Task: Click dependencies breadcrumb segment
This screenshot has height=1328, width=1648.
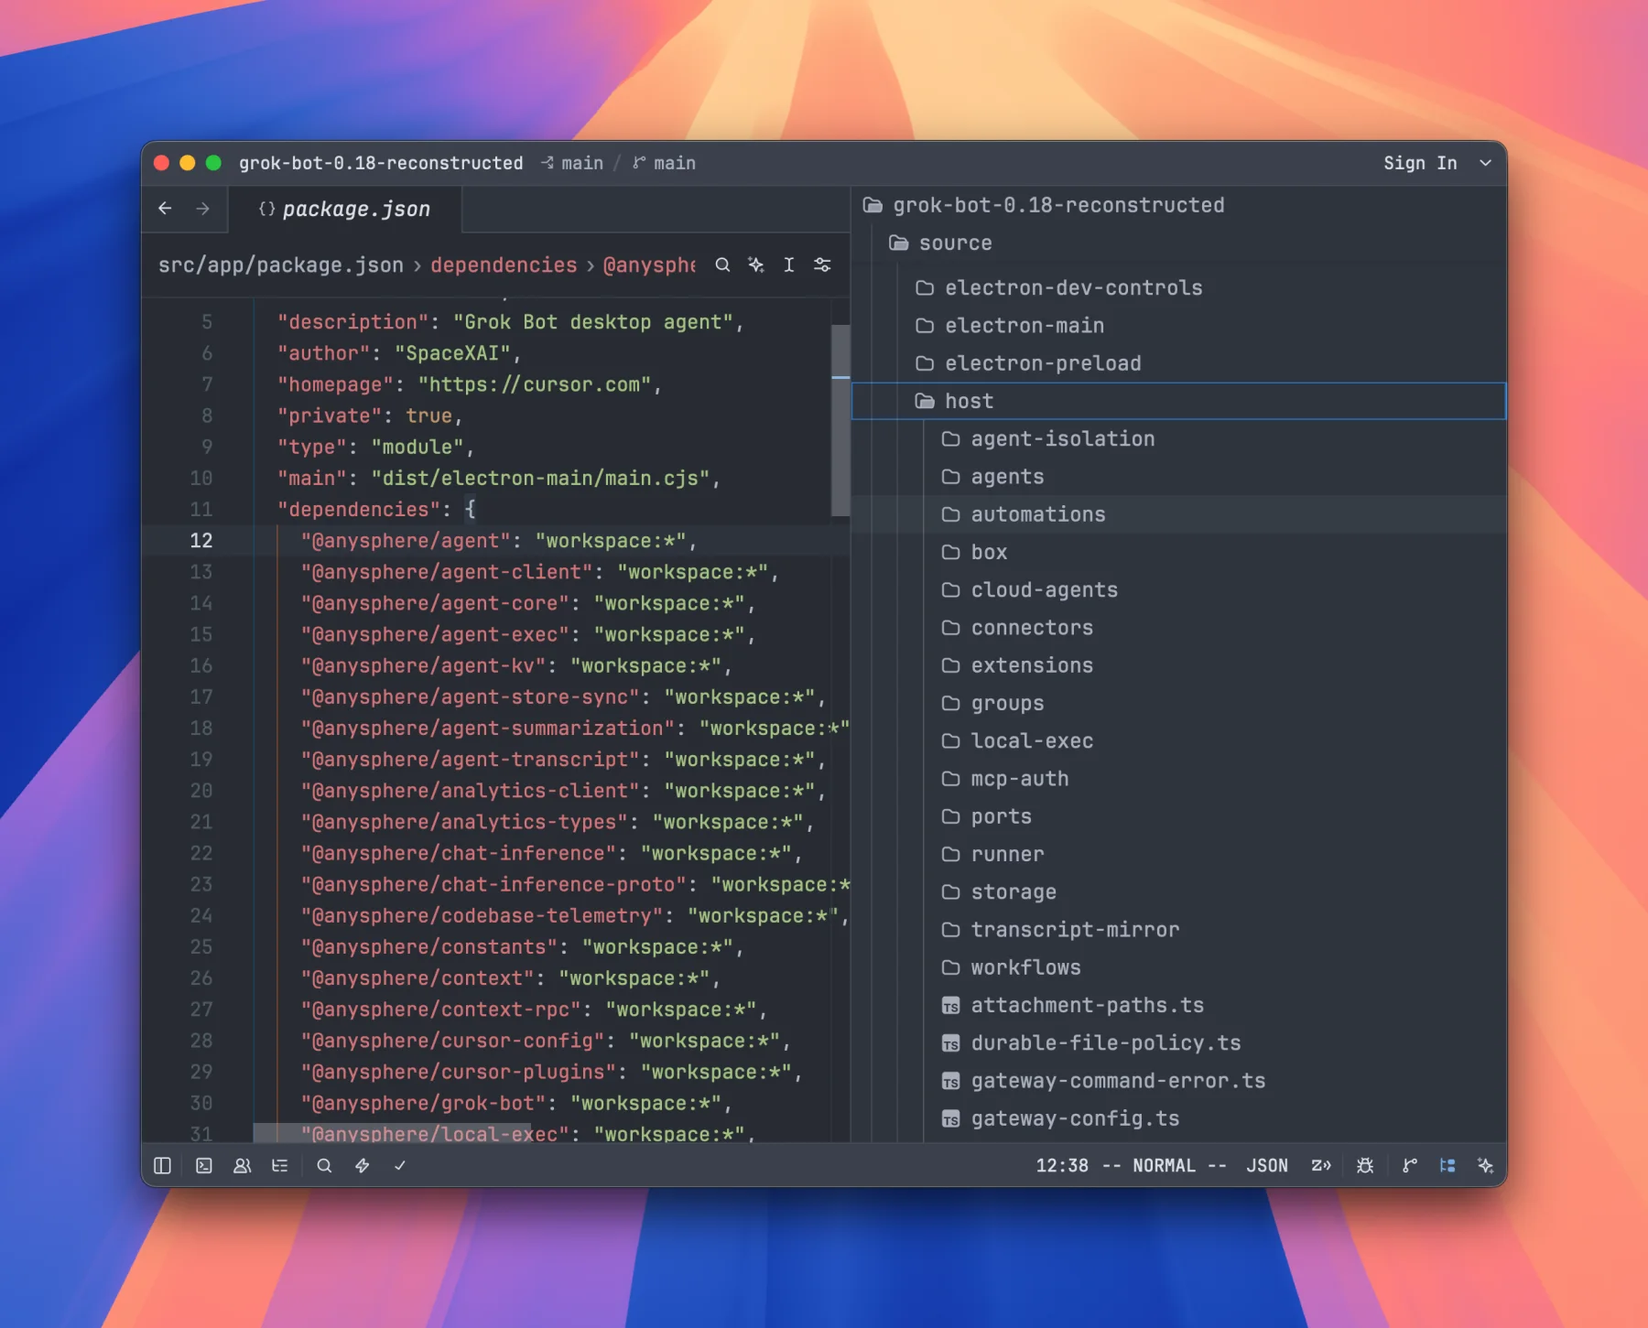Action: click(x=504, y=265)
